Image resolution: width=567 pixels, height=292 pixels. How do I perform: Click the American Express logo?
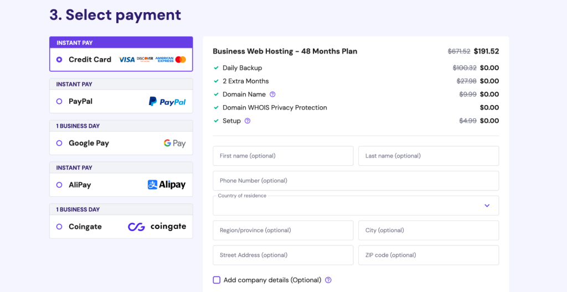click(164, 60)
